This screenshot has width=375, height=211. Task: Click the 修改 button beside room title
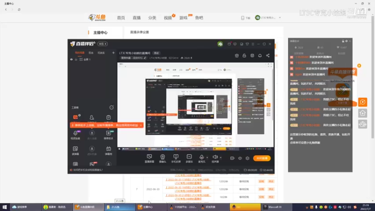[x=157, y=53]
